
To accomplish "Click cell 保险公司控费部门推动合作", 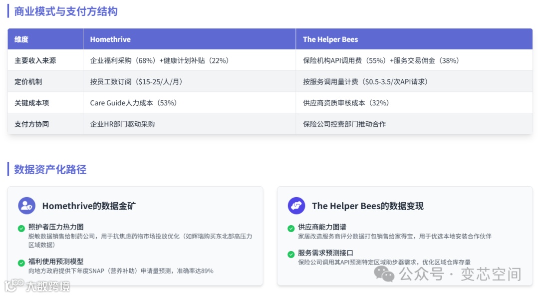I will tap(414, 124).
